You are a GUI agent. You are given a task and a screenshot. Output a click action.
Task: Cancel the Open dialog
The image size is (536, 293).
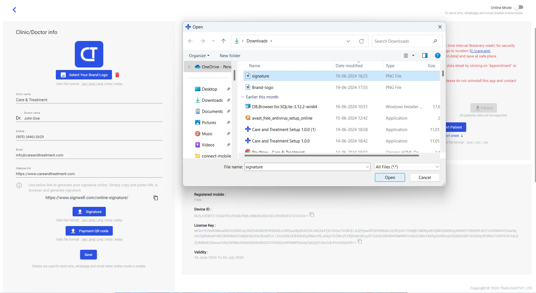pyautogui.click(x=425, y=178)
